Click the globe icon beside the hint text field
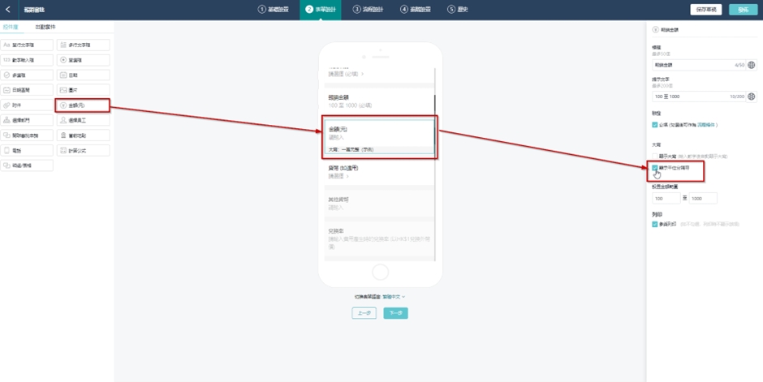Screen dimensions: 763x382 click(752, 96)
